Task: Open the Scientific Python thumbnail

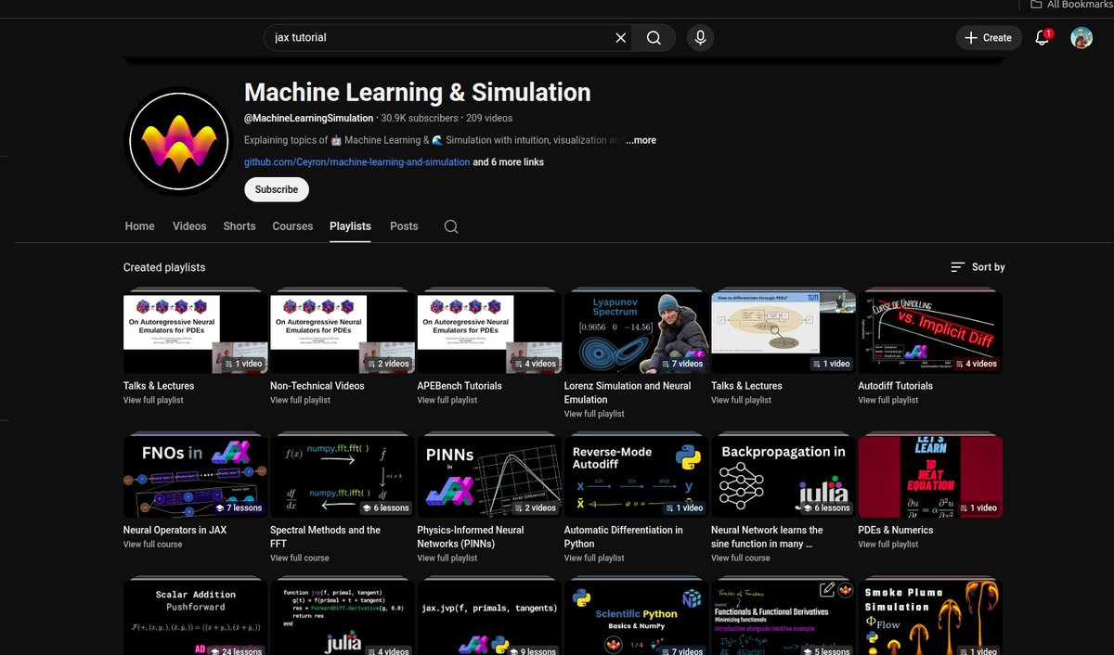Action: (636, 618)
